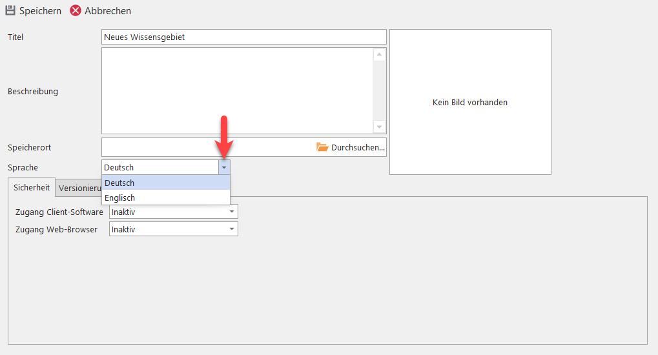This screenshot has height=355, width=658.
Task: Click the Kein Bild vorhanden image placeholder
Action: point(470,102)
